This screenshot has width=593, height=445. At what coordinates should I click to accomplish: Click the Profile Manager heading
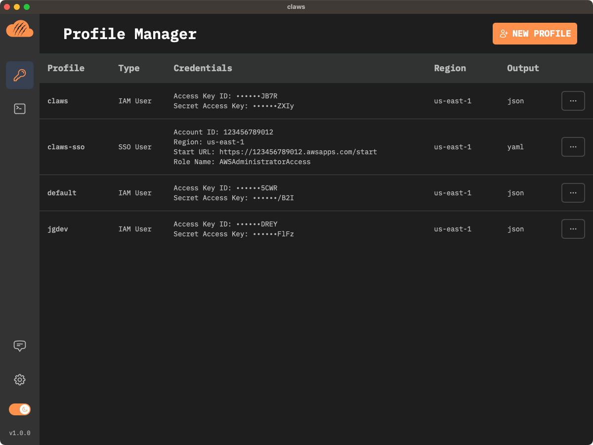point(130,34)
